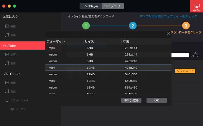Screen dimensions: 203x126
Task: Open エアーレコード in the sidebar
Action: pyautogui.click(x=19, y=100)
